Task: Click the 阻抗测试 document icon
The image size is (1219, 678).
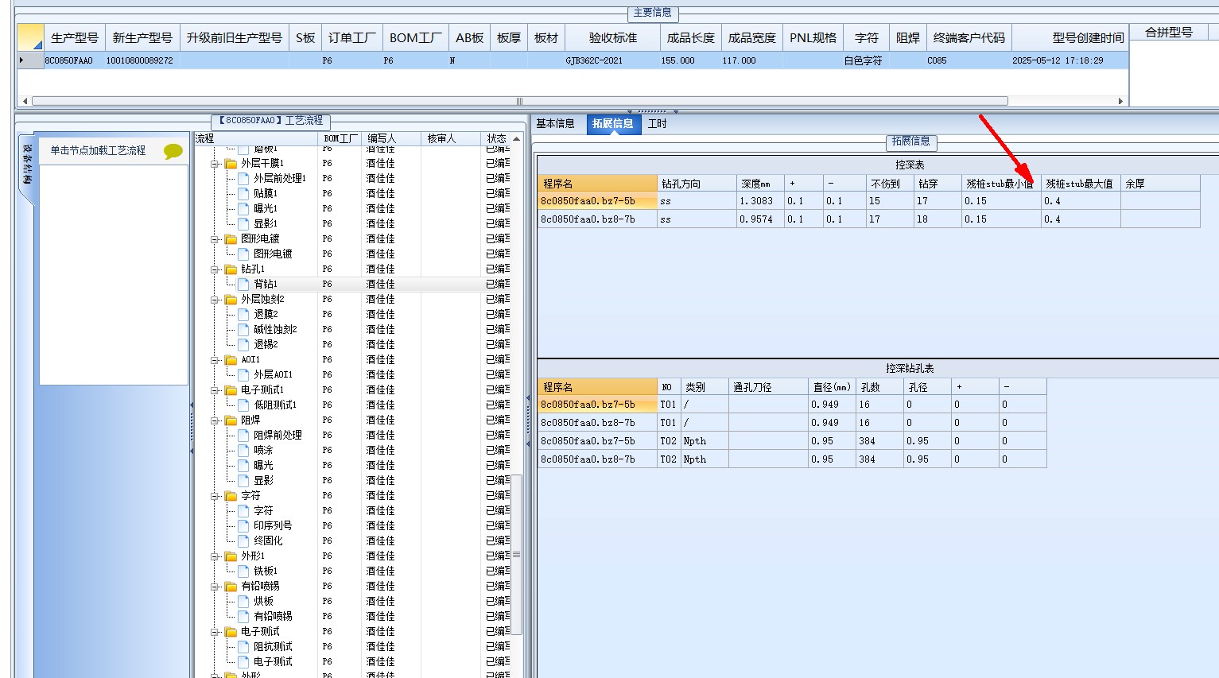Action: (244, 646)
